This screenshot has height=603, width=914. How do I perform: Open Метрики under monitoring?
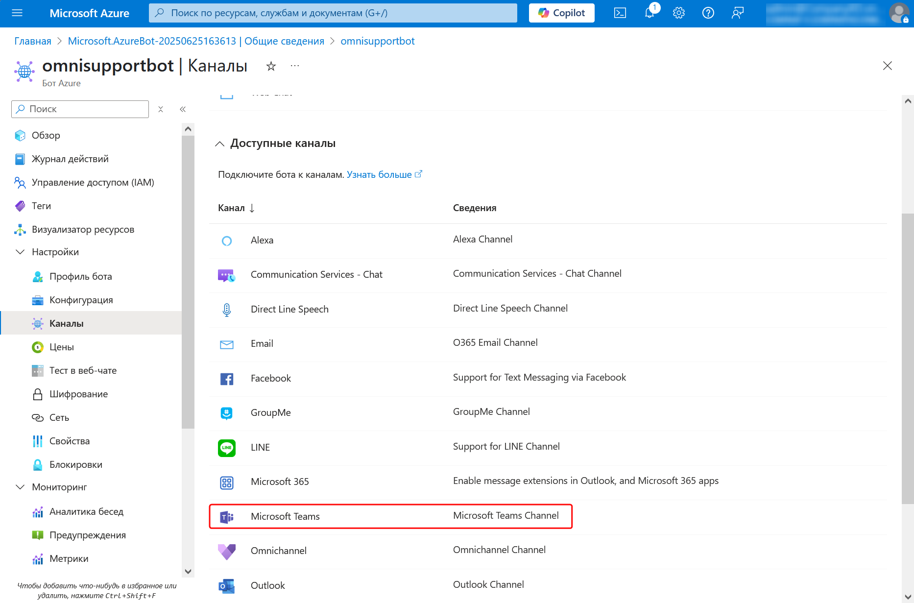[69, 559]
